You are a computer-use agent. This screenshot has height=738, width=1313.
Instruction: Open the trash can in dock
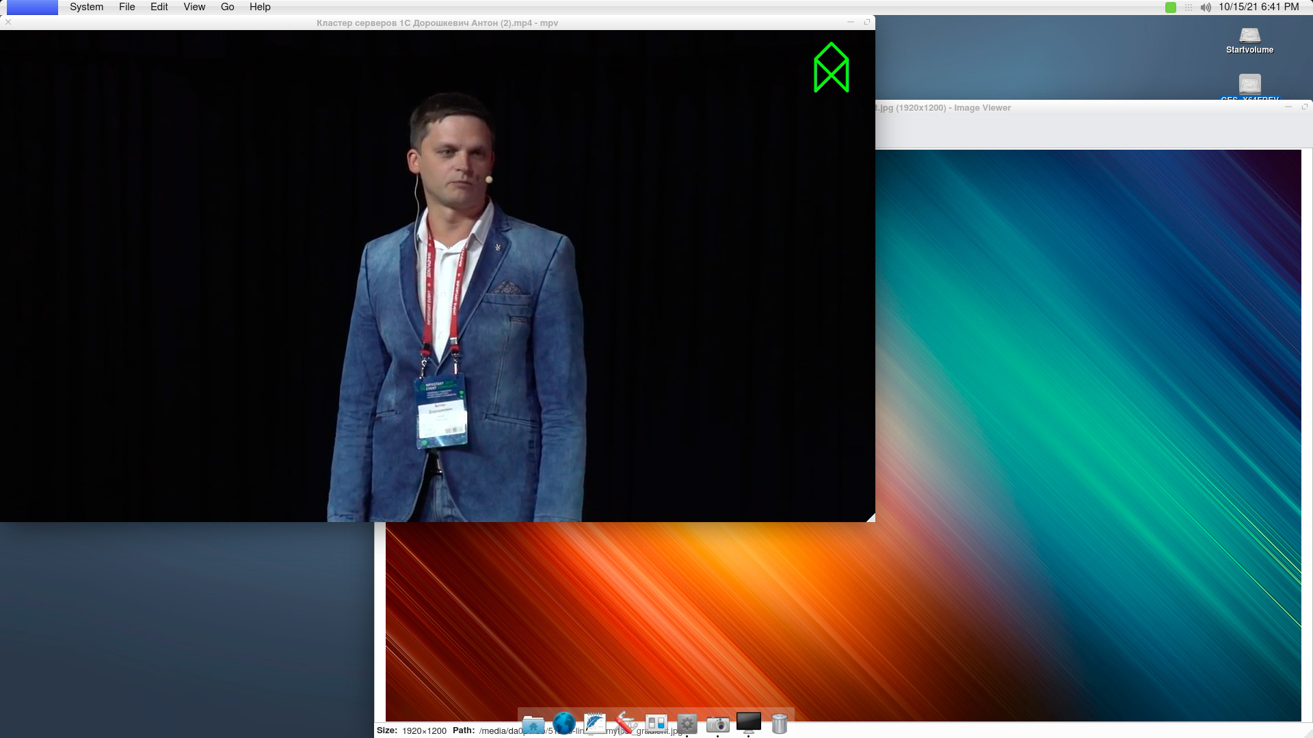coord(780,723)
